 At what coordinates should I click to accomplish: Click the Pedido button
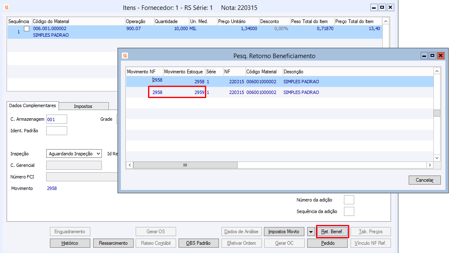pos(328,243)
